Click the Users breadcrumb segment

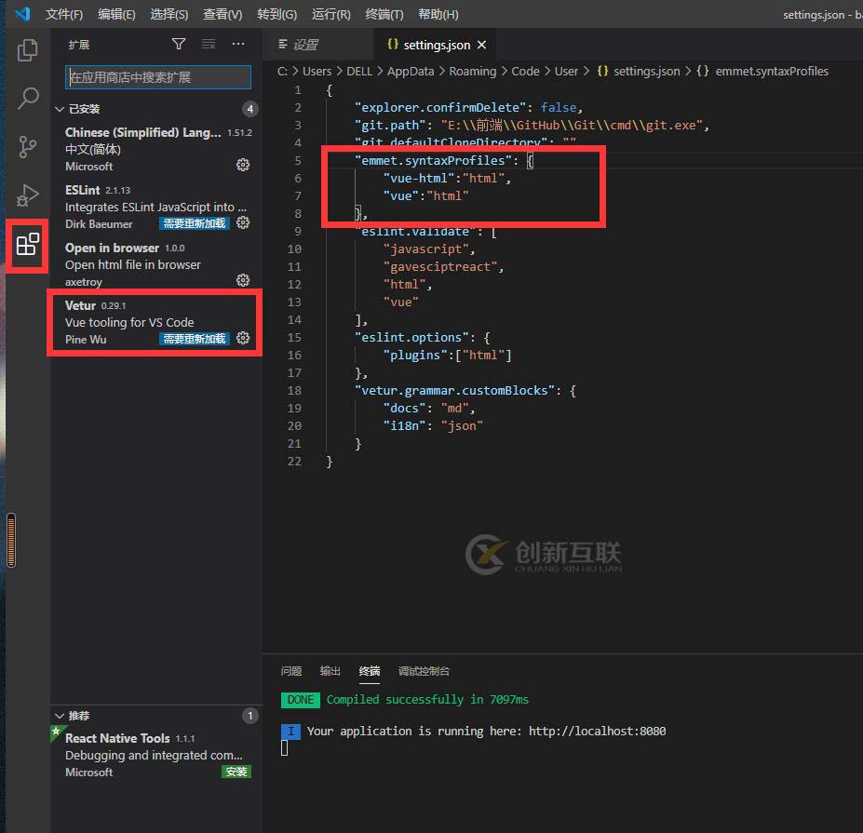point(317,71)
